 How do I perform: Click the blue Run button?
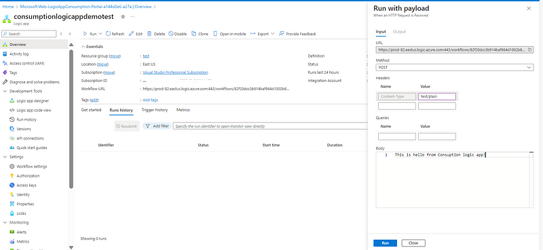(x=385, y=243)
